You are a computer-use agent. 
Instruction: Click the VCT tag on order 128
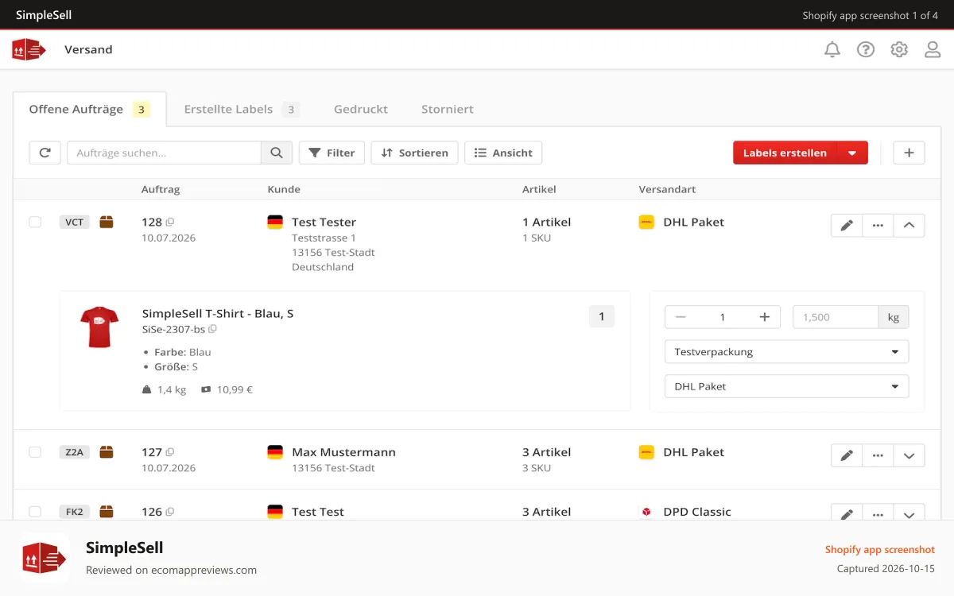click(x=75, y=222)
